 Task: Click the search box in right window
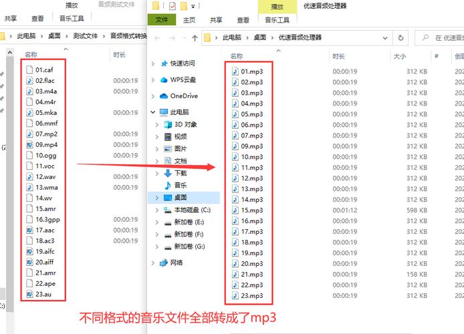(441, 38)
